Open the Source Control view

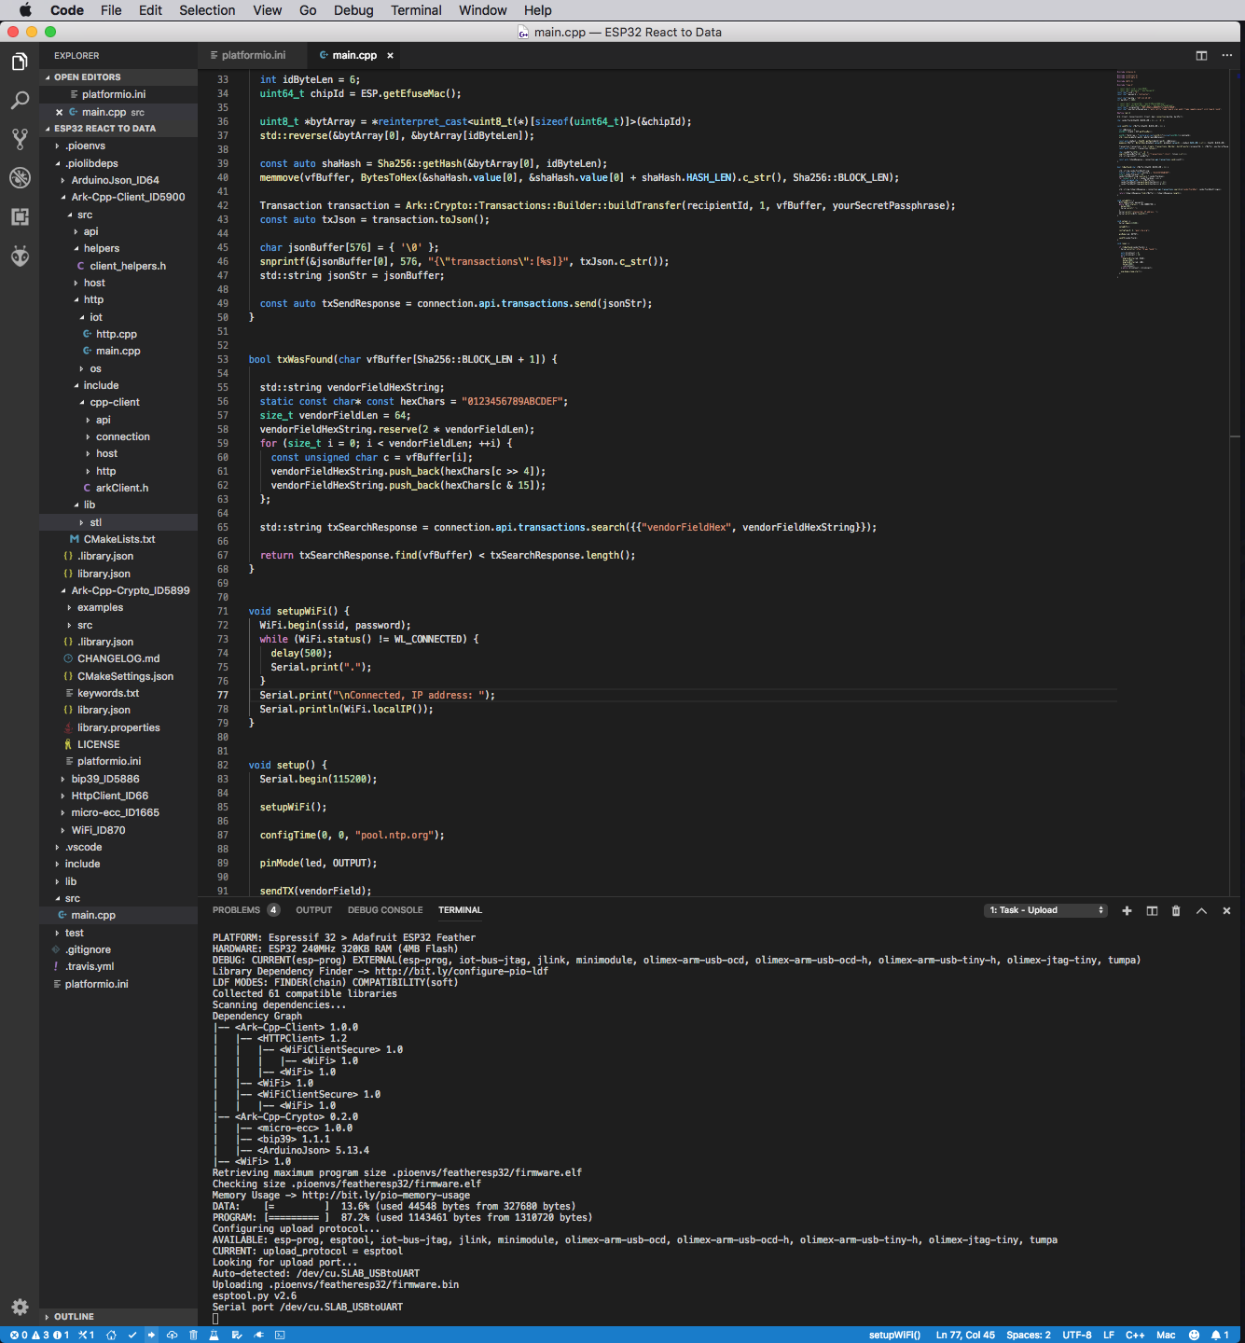click(20, 139)
